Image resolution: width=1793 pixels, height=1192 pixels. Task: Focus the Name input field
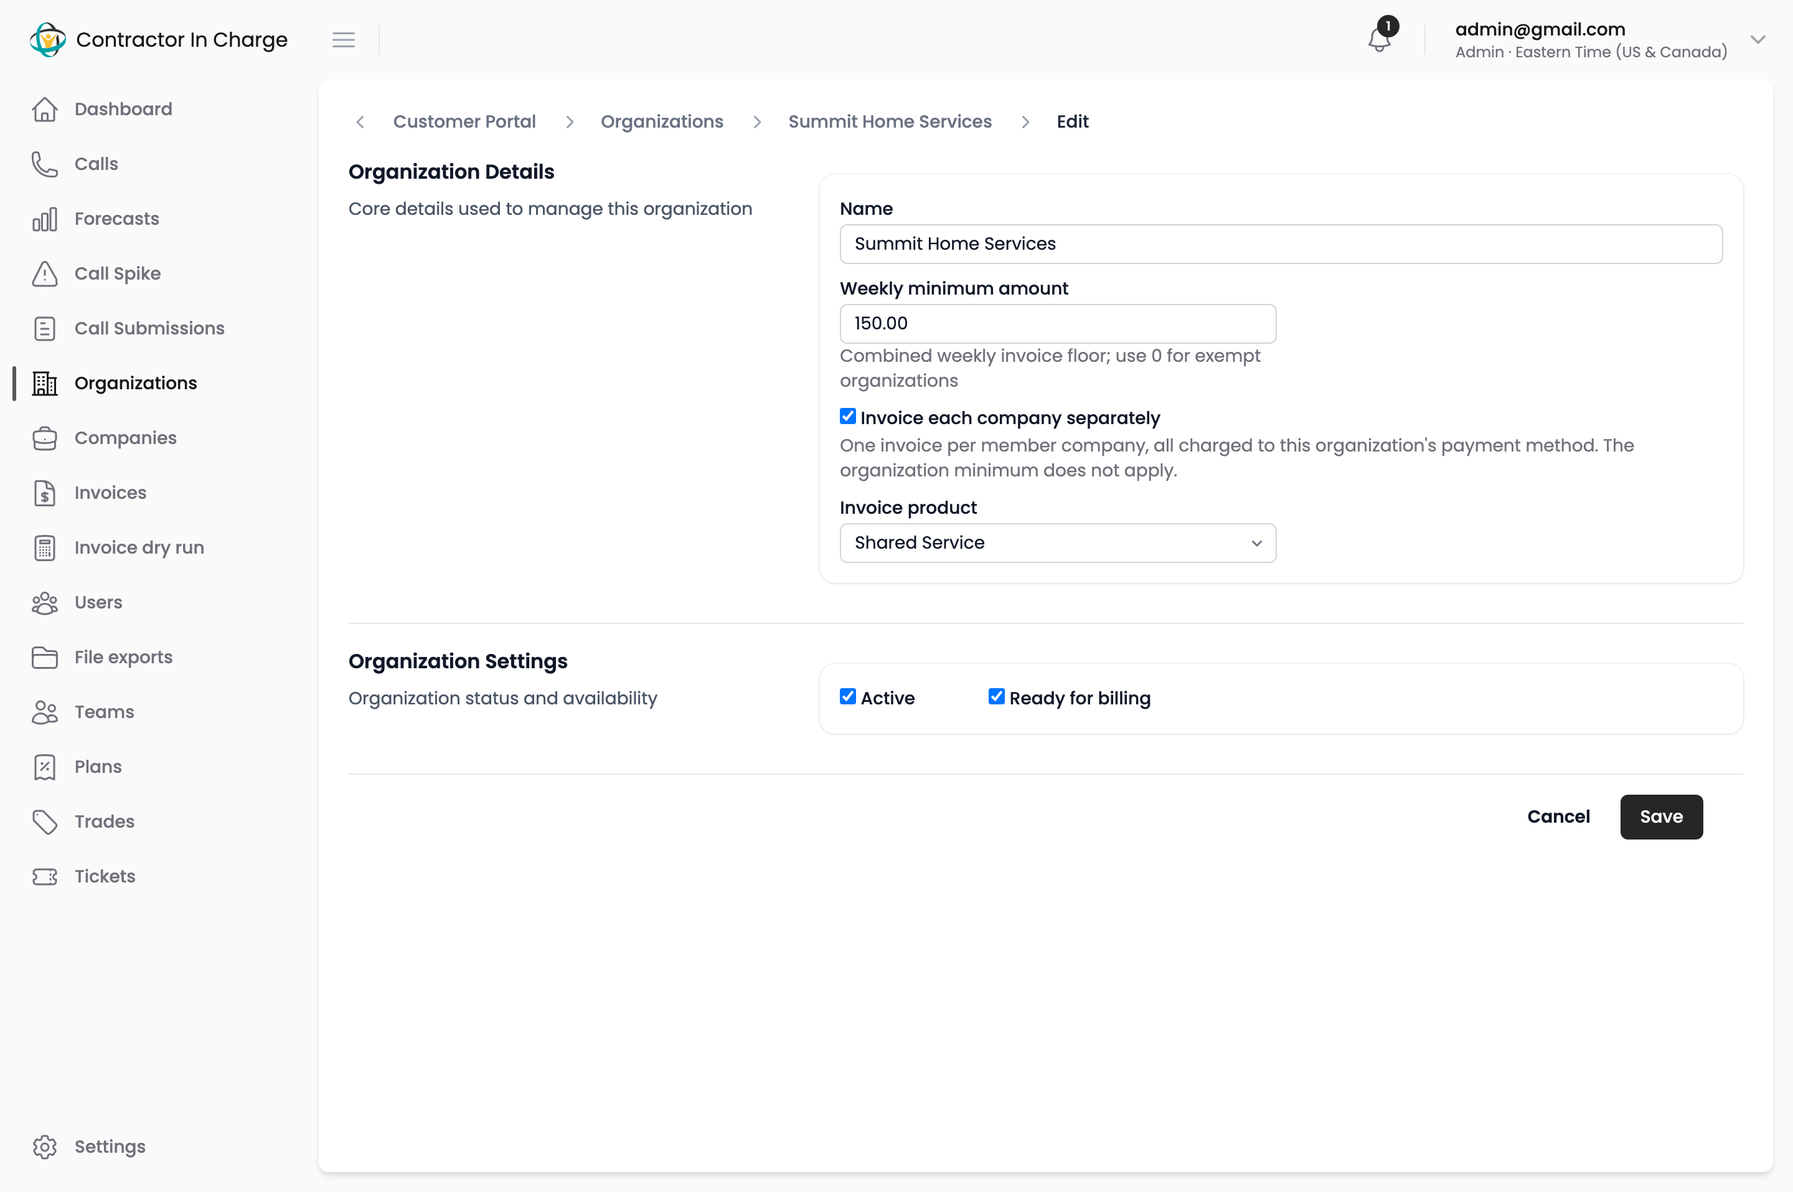(1281, 244)
